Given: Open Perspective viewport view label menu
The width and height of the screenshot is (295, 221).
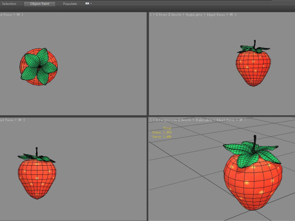Looking at the screenshot, I should click(168, 120).
